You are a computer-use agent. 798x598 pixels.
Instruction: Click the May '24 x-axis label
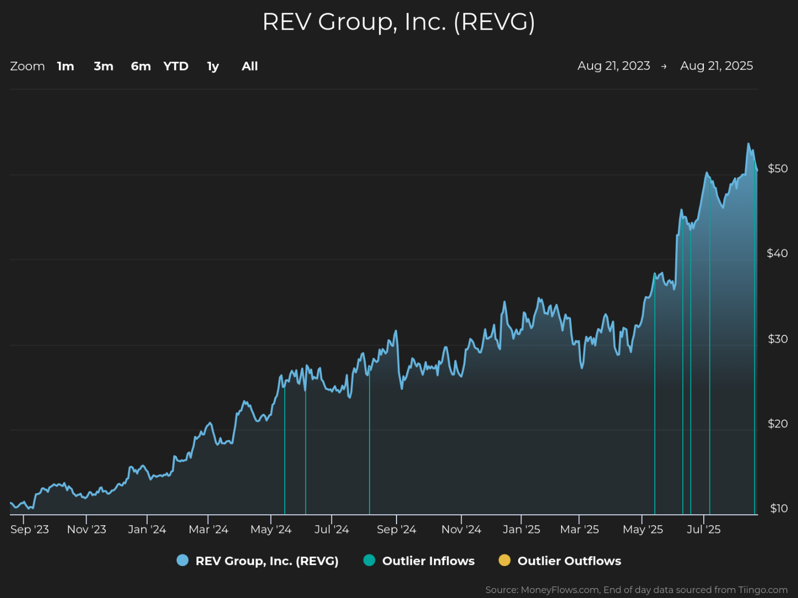click(271, 529)
